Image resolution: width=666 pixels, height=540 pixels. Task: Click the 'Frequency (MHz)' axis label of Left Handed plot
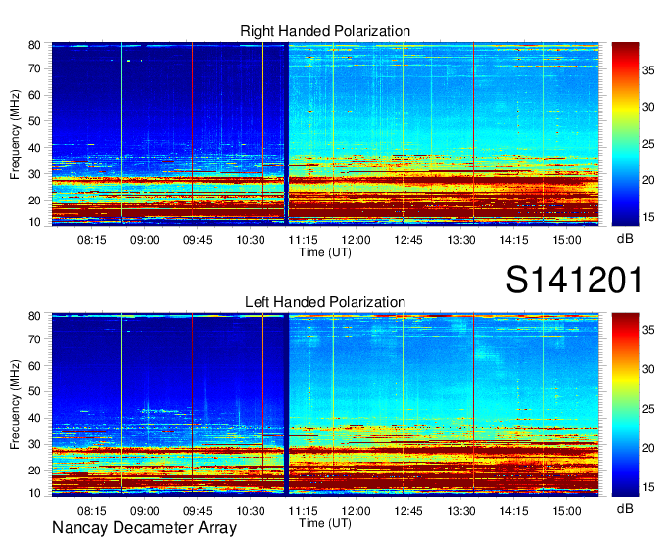pos(15,405)
